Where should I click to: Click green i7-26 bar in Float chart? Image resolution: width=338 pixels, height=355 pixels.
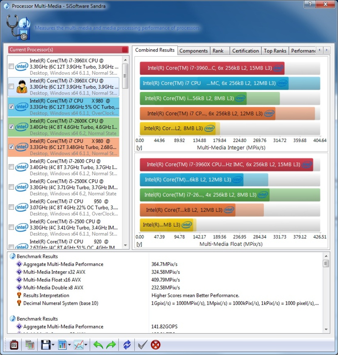point(205,195)
